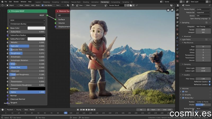Open the Object properties tab
Image resolution: width=212 pixels, height=119 pixels.
tap(177, 34)
